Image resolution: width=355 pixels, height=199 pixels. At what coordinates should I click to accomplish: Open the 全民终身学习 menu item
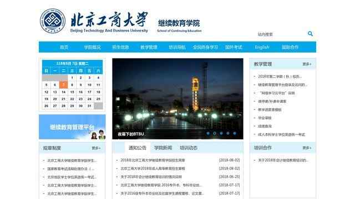pyautogui.click(x=205, y=47)
